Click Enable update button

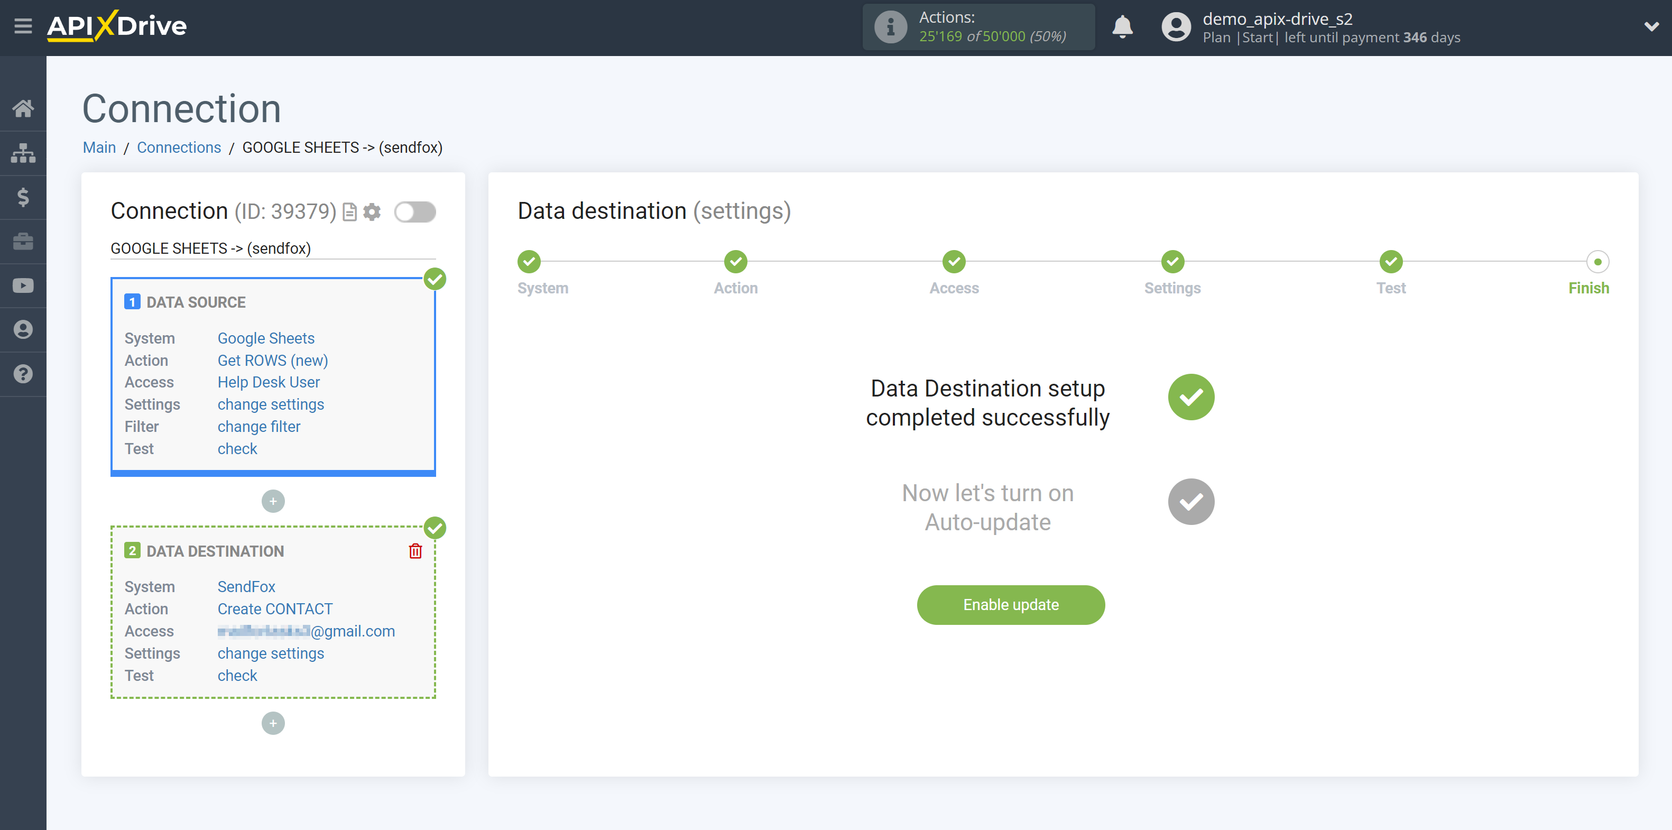coord(1011,605)
